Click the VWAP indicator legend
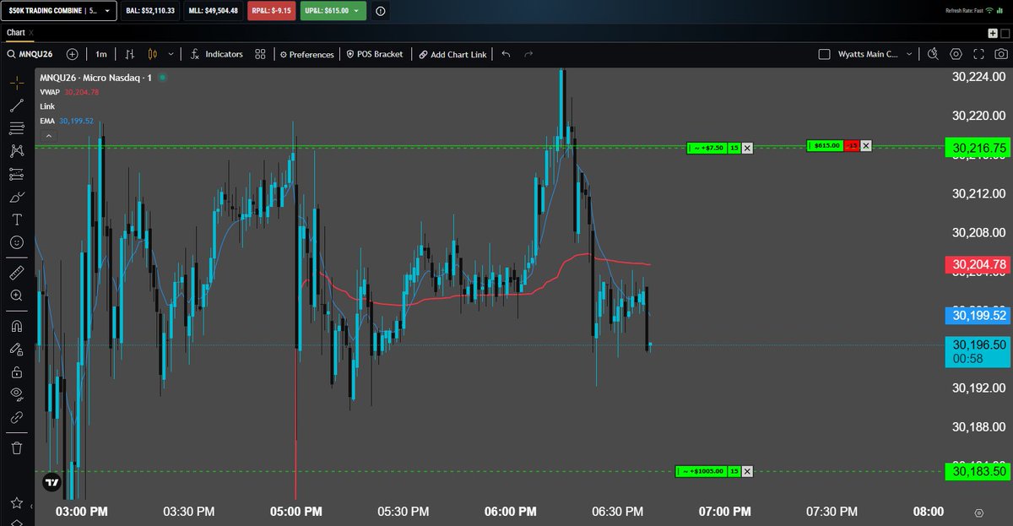This screenshot has width=1013, height=526. pos(69,92)
